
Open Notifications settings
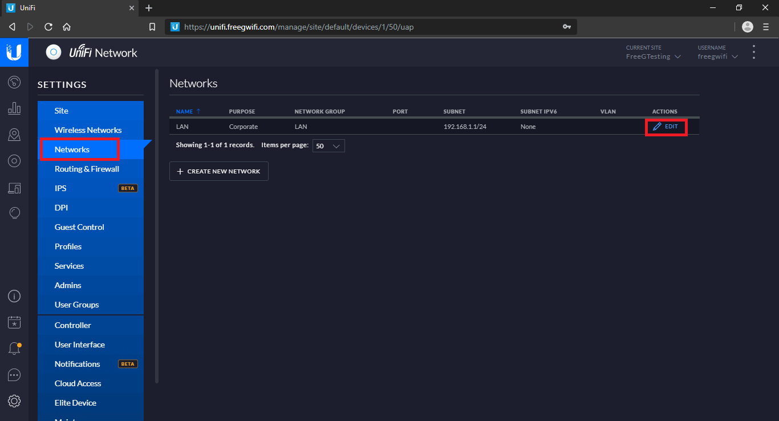point(91,364)
